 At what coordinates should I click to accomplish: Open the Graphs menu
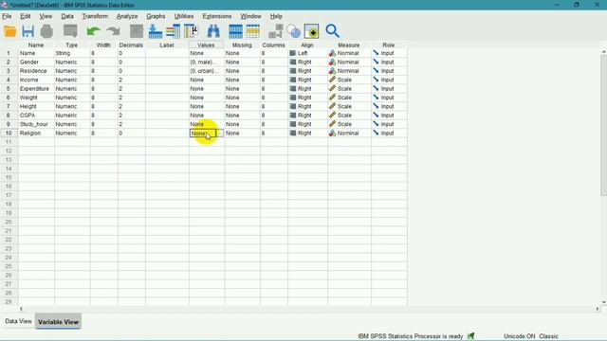coord(156,16)
